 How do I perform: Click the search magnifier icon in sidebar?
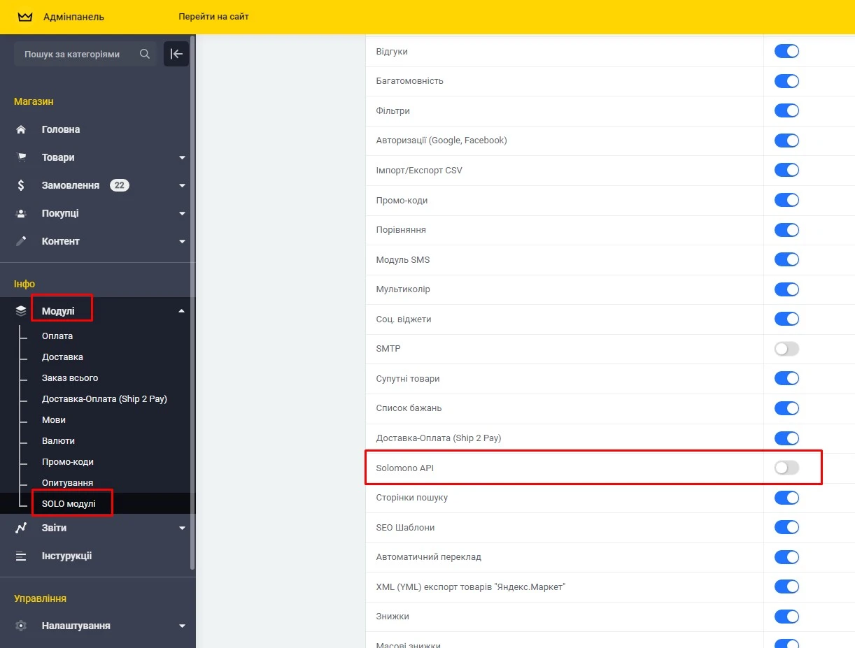click(145, 54)
